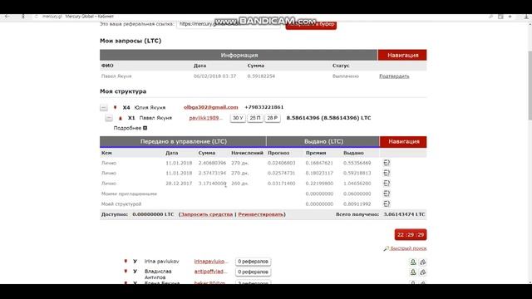Viewport: 532px width, 299px height.
Task: Click the red arrow beside Irina pavlukov
Action: (x=126, y=262)
